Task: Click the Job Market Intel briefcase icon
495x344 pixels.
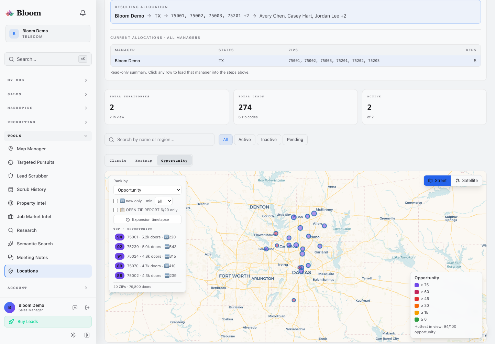Action: pyautogui.click(x=11, y=217)
